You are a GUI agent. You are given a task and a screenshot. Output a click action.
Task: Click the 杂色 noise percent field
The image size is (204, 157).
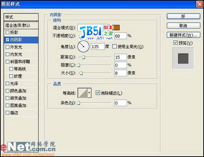point(121,103)
